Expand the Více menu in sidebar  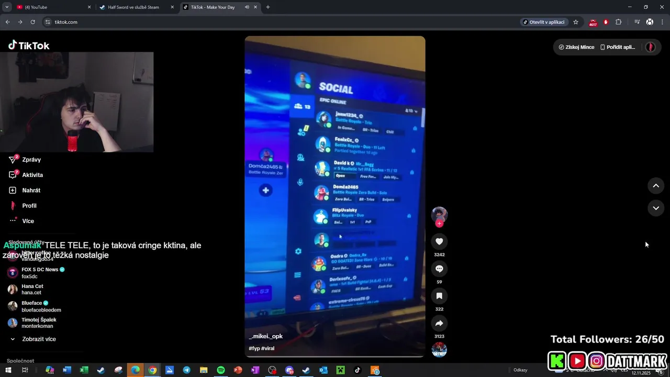[x=28, y=221]
